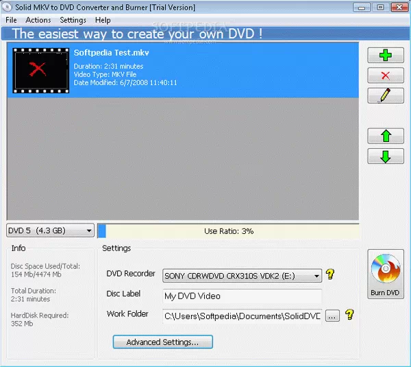411x367 pixels.
Task: Click help icon beside DVD Recorder
Action: (330, 275)
